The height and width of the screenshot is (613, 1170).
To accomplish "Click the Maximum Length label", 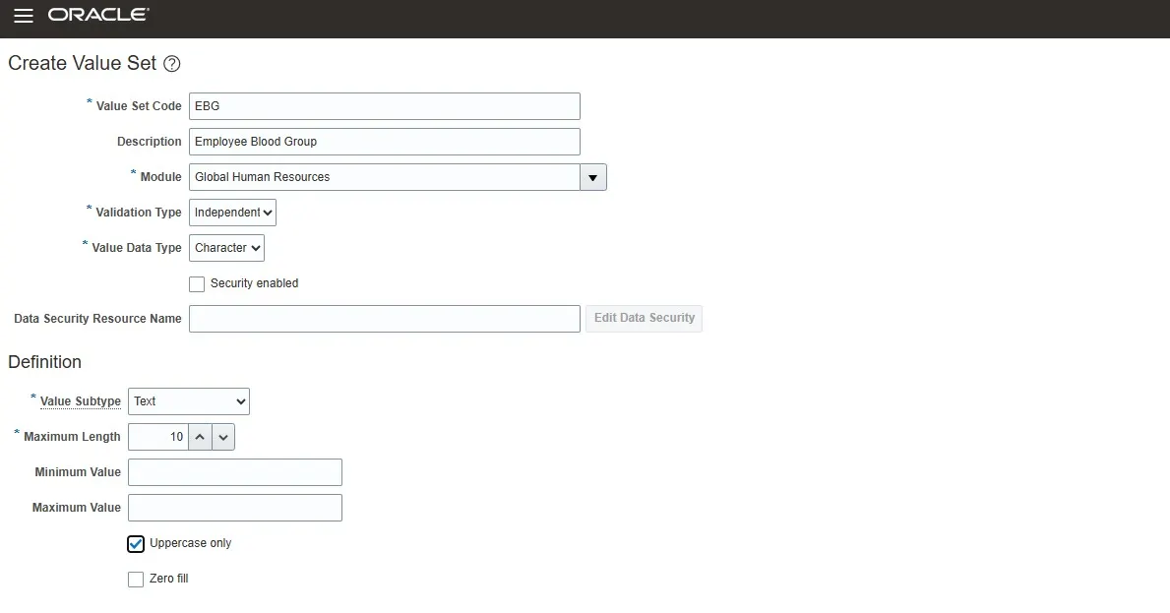I will pyautogui.click(x=72, y=437).
